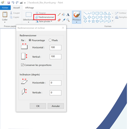
Task: Select the Color picker eyedropper
Action: 63,20
